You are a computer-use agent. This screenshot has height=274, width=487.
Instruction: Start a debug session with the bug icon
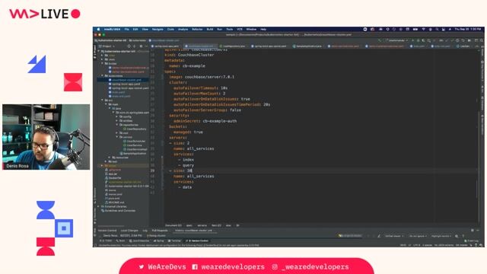click(x=418, y=40)
